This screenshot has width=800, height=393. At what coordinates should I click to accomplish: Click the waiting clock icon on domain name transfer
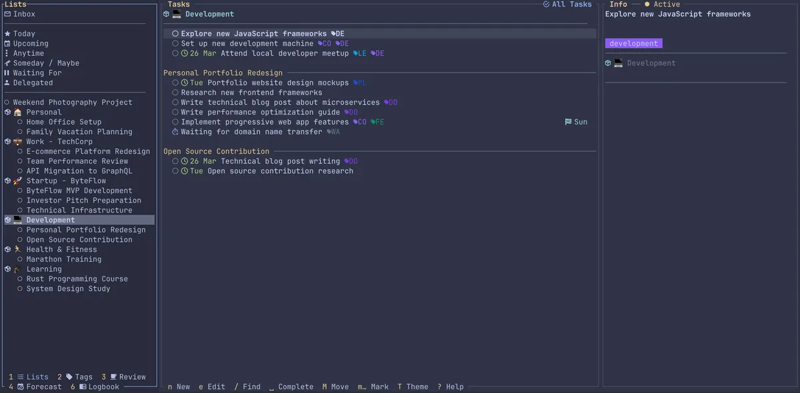175,132
